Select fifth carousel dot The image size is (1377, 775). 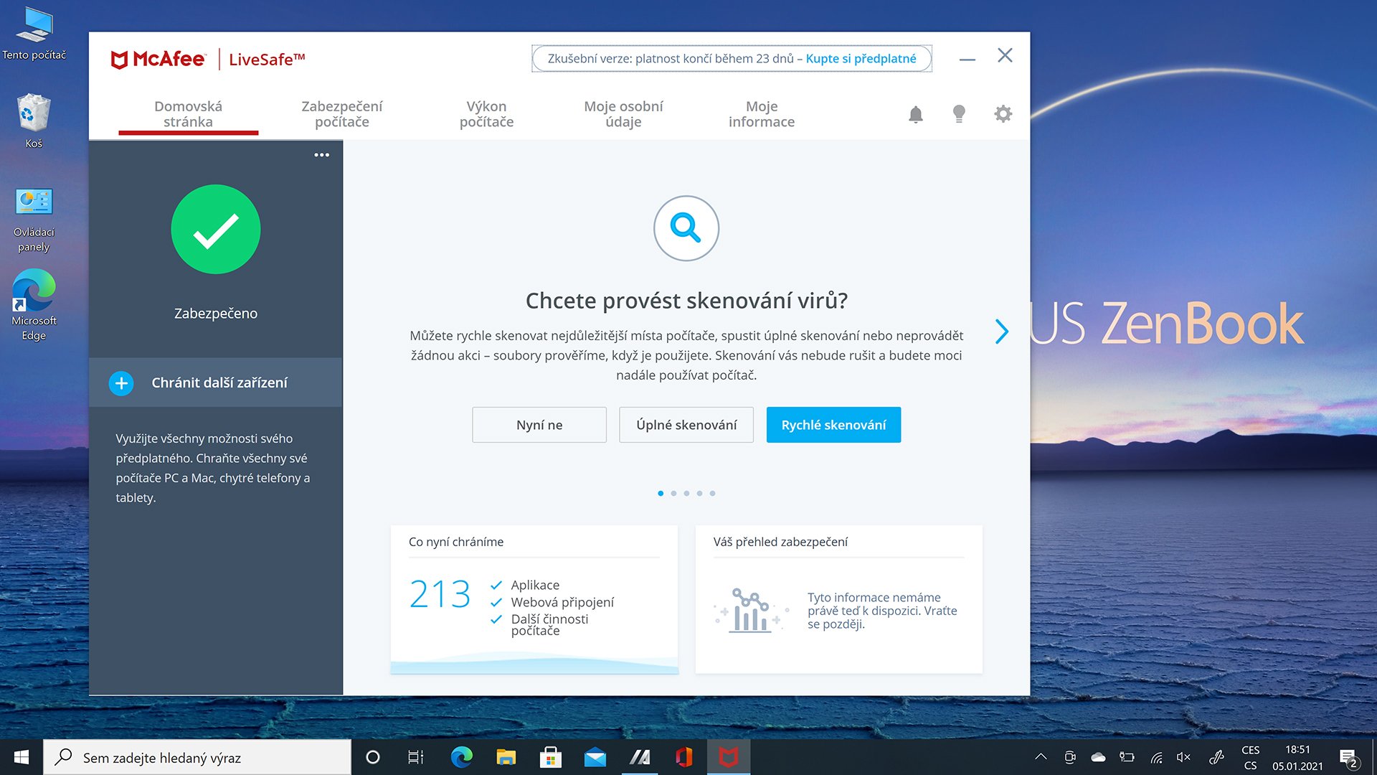[712, 493]
